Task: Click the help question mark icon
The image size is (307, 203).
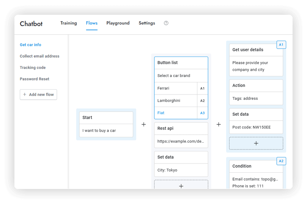Action: (x=166, y=23)
